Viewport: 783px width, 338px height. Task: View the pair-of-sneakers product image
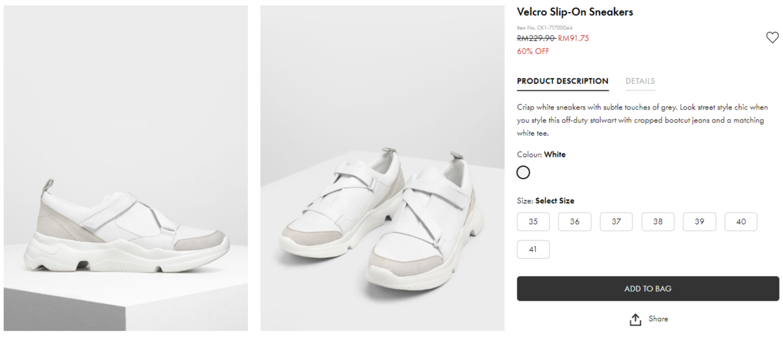(x=382, y=168)
